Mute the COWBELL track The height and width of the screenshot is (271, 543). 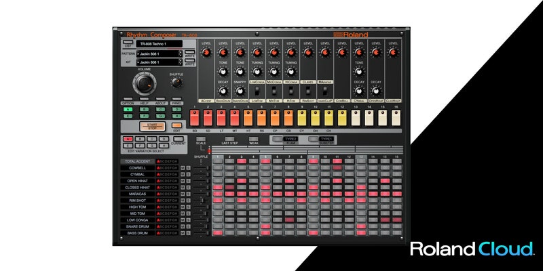pyautogui.click(x=181, y=167)
